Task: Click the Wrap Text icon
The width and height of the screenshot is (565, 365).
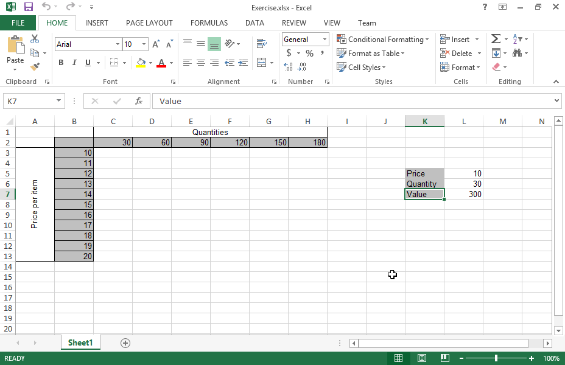Action: [262, 44]
